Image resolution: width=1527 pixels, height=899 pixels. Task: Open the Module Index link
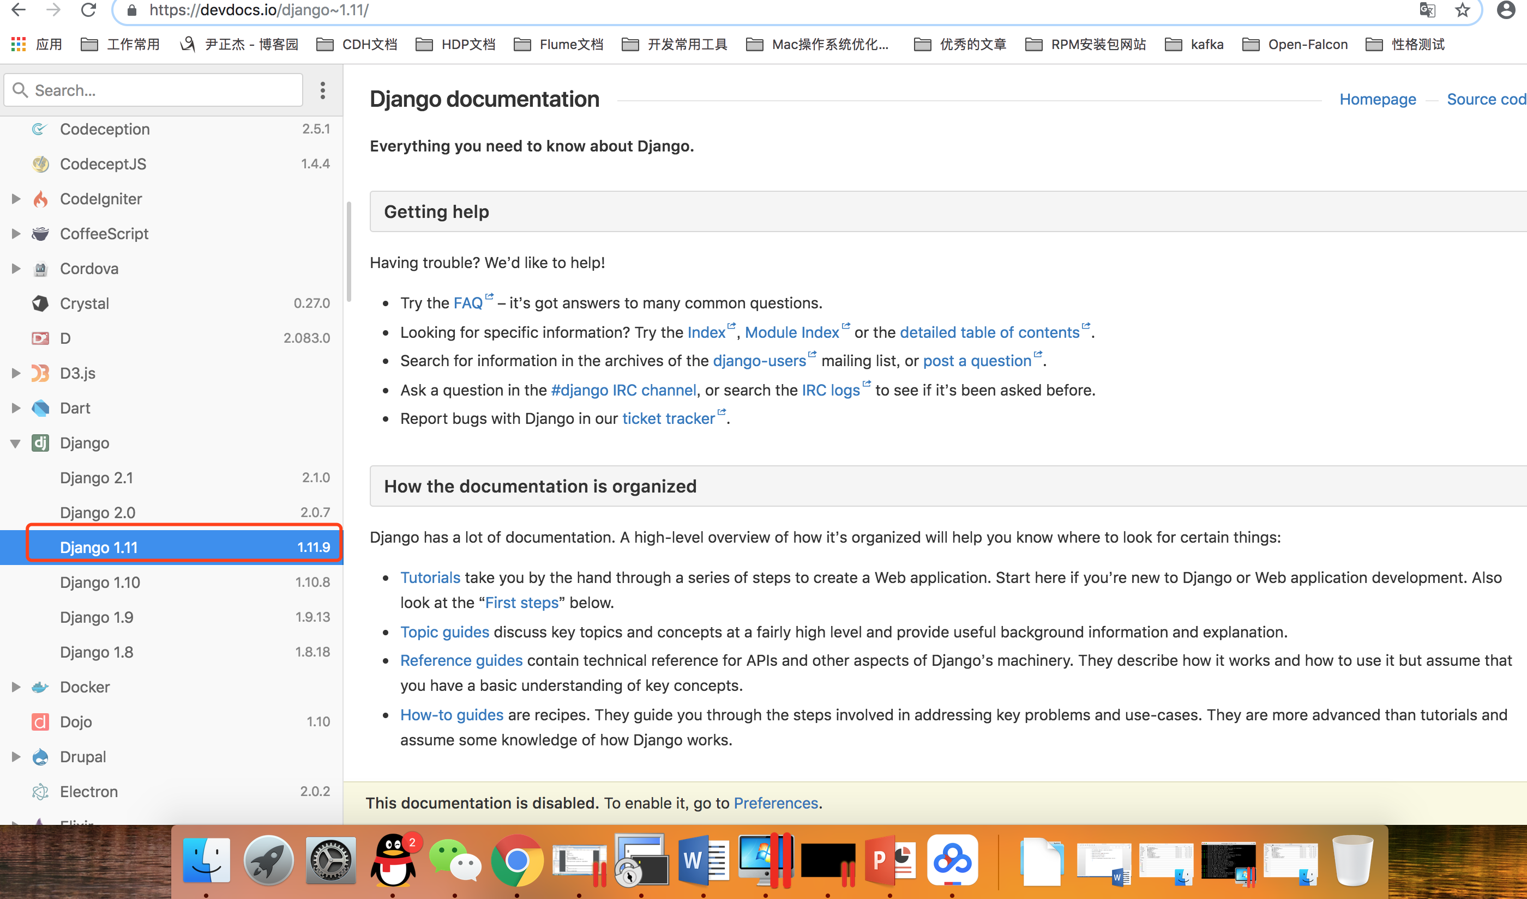792,332
